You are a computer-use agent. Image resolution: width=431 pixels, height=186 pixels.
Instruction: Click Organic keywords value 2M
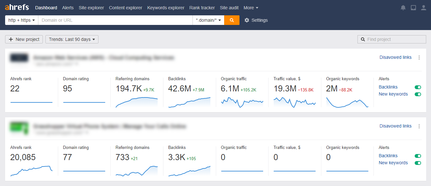[332, 89]
